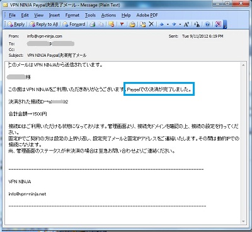Click the message scrollbar down arrow
Image resolution: width=252 pixels, height=232 pixels.
pos(243,221)
